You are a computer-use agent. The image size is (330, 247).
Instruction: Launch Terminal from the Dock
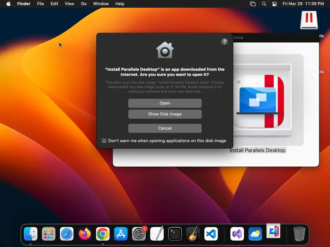pyautogui.click(x=175, y=234)
